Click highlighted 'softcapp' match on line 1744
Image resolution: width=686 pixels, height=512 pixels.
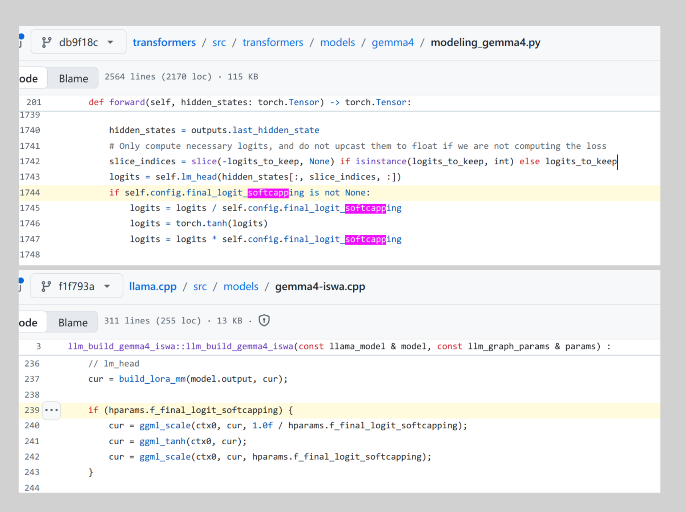coord(268,193)
